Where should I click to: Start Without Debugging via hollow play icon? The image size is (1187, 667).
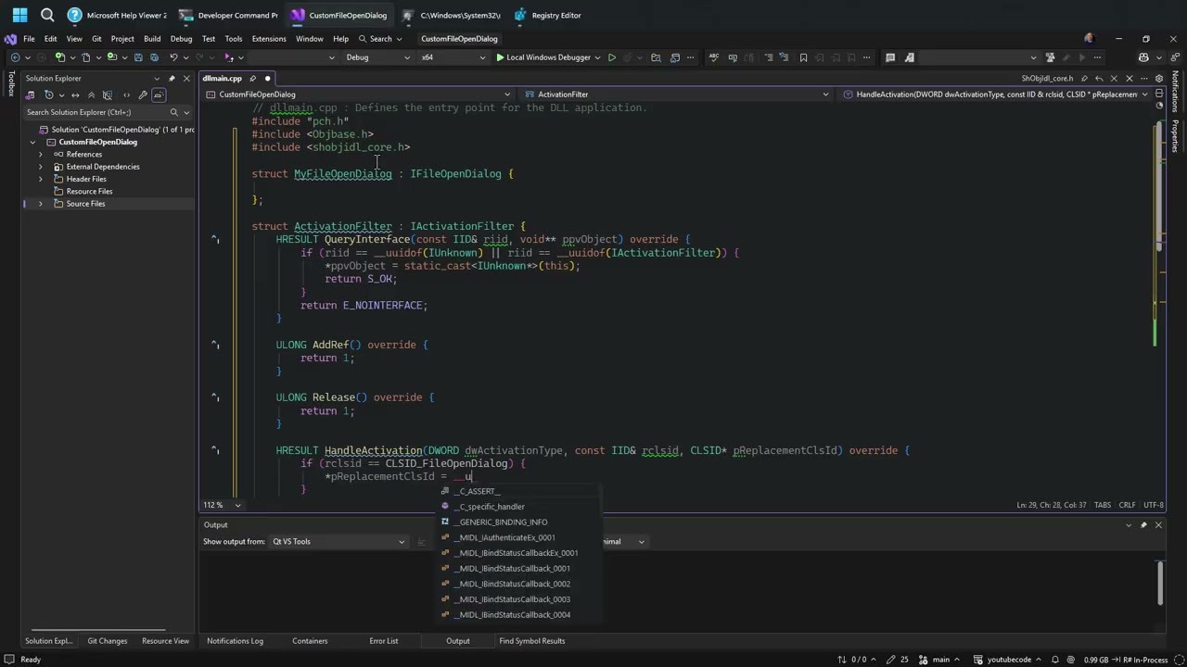click(x=611, y=57)
